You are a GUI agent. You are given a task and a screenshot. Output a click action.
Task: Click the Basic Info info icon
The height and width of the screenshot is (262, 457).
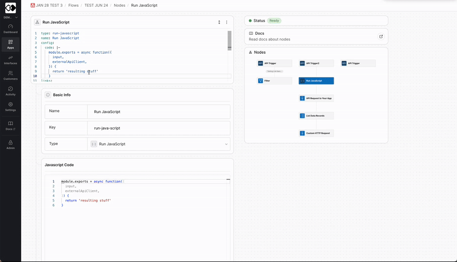[48, 95]
